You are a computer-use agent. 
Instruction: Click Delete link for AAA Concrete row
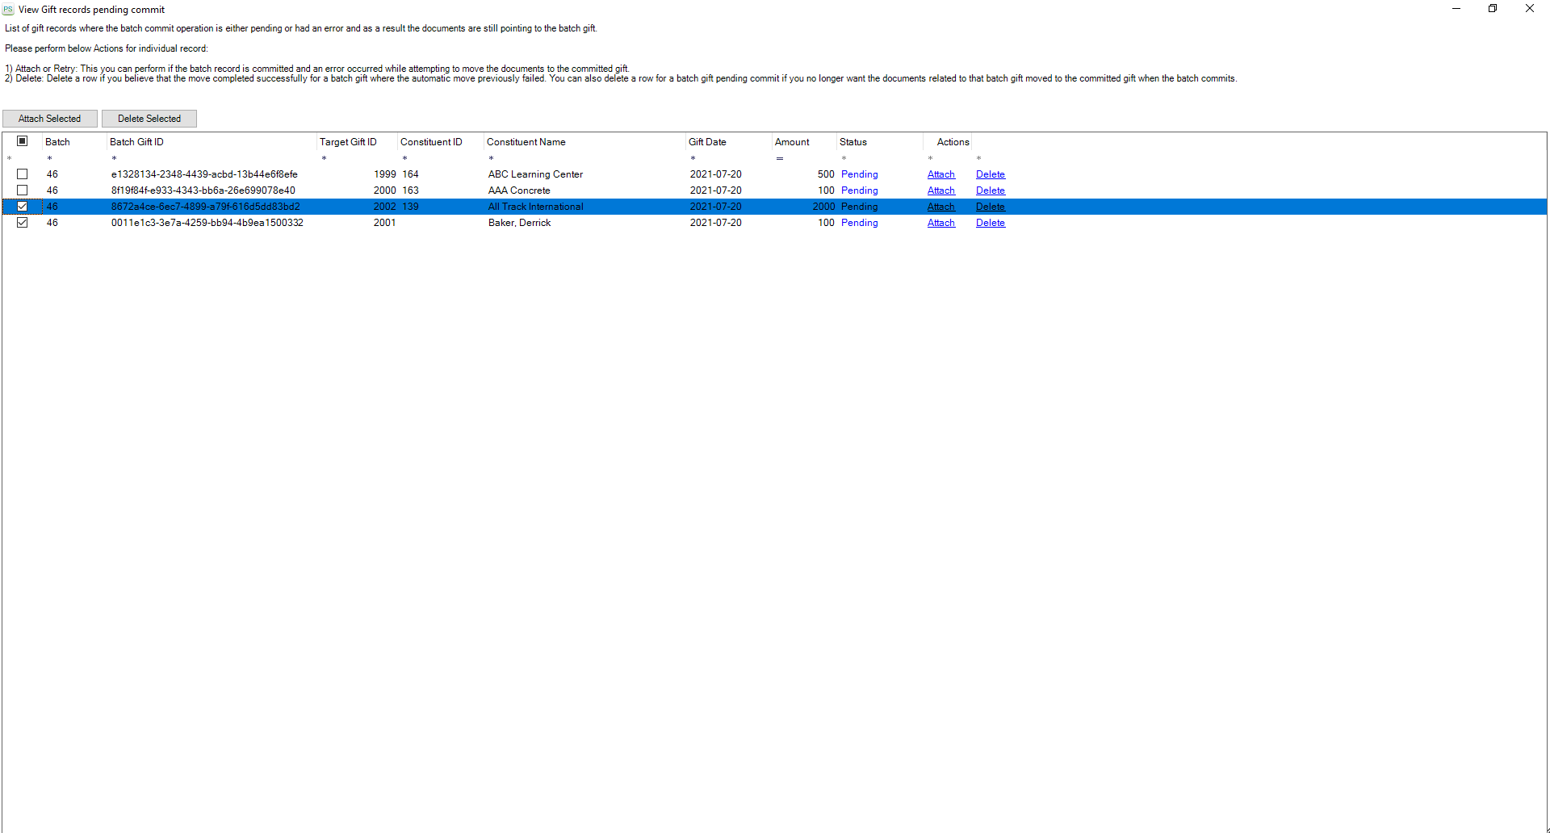pyautogui.click(x=990, y=190)
